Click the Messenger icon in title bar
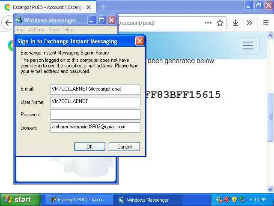Image resolution: width=274 pixels, height=206 pixels. pos(19,20)
